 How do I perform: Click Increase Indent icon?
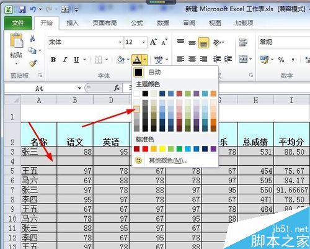228,60
